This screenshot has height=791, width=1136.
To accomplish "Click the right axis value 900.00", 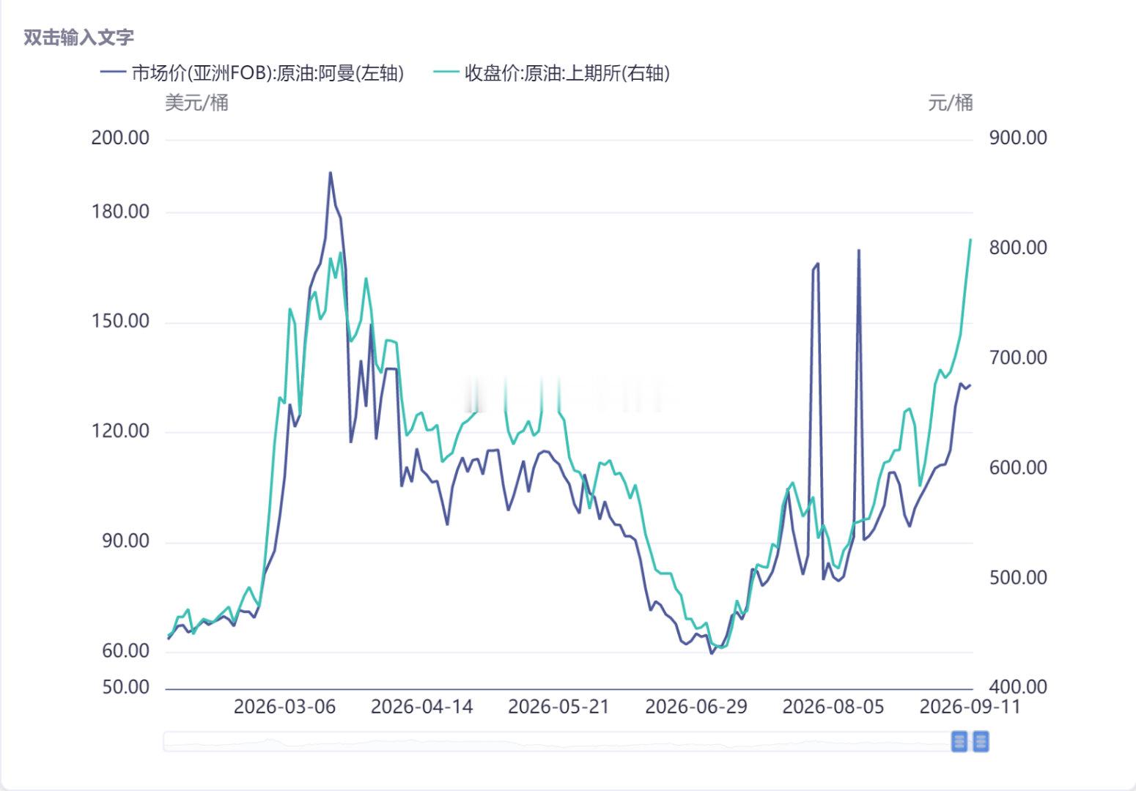I will click(x=1018, y=138).
